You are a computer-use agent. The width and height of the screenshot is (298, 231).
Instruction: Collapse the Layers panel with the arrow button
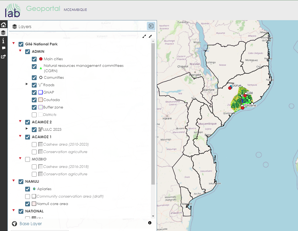tap(151, 26)
